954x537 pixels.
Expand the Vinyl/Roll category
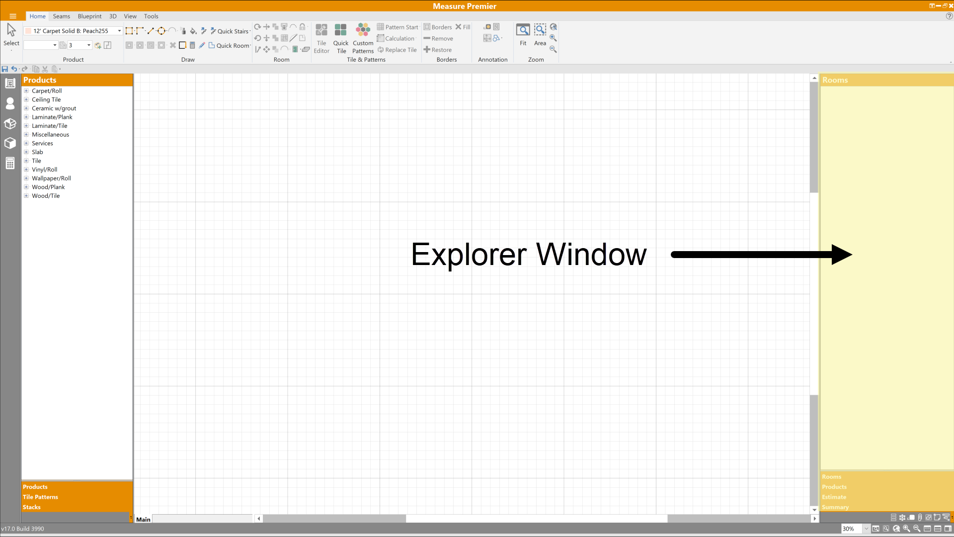click(26, 170)
